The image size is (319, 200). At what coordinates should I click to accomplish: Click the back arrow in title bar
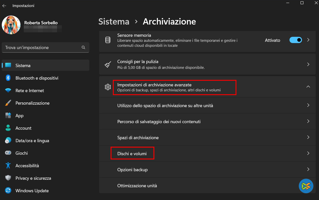click(x=4, y=6)
